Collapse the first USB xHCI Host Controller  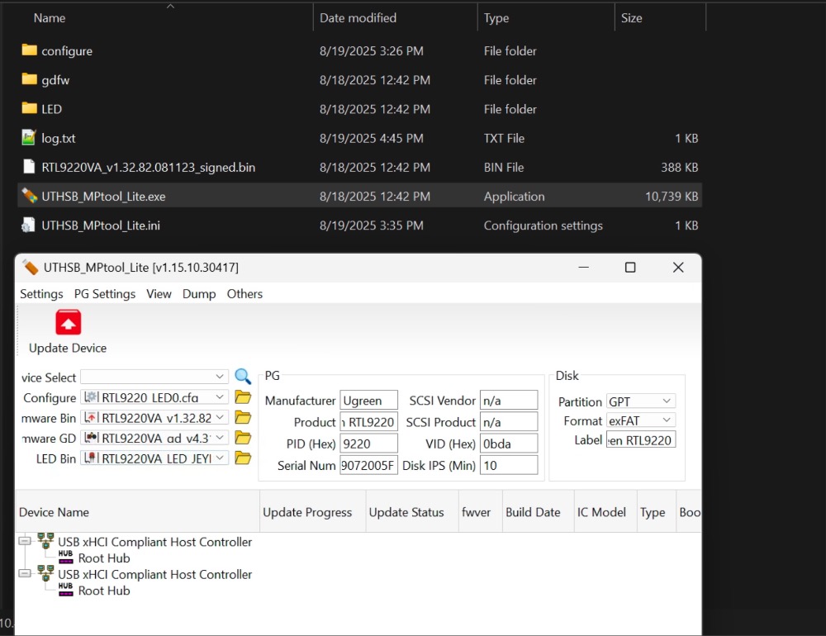tap(25, 541)
